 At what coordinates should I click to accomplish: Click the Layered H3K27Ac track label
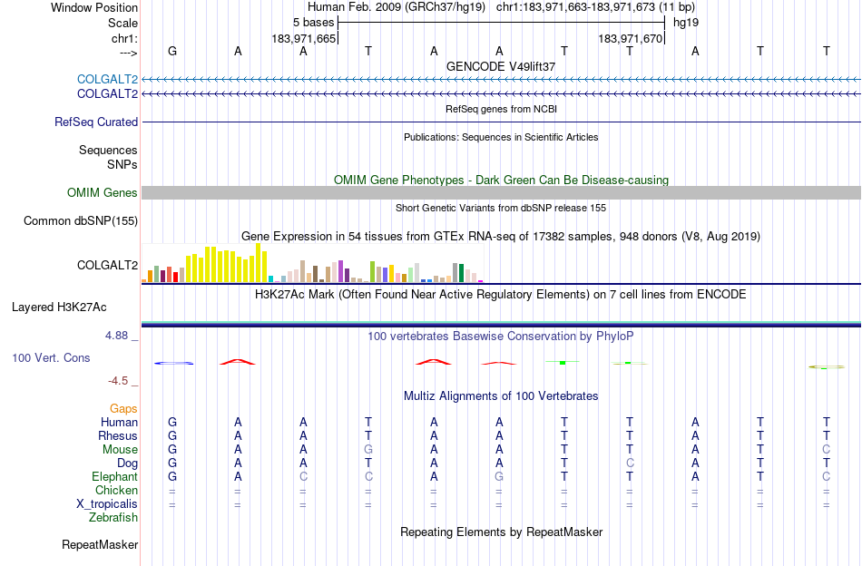[59, 307]
